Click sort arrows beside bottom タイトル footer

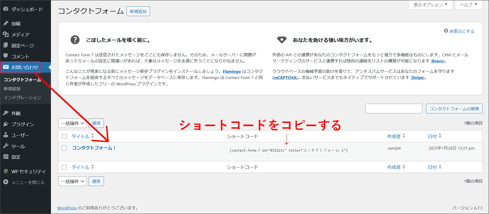[x=92, y=167]
